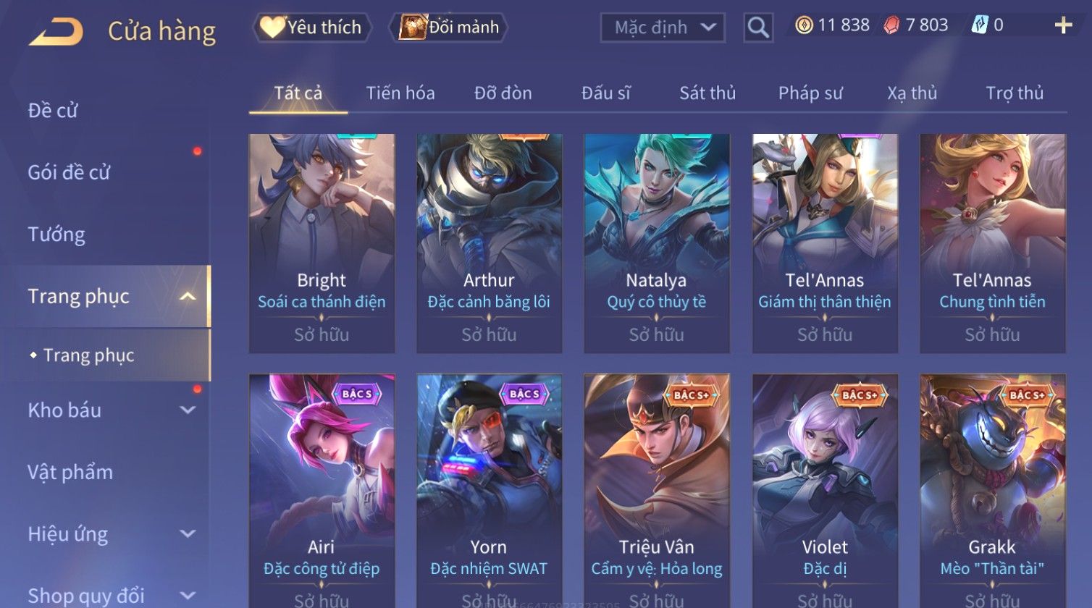Screen dimensions: 1092x608
Task: Tap the blue voucher currency icon
Action: click(x=979, y=25)
